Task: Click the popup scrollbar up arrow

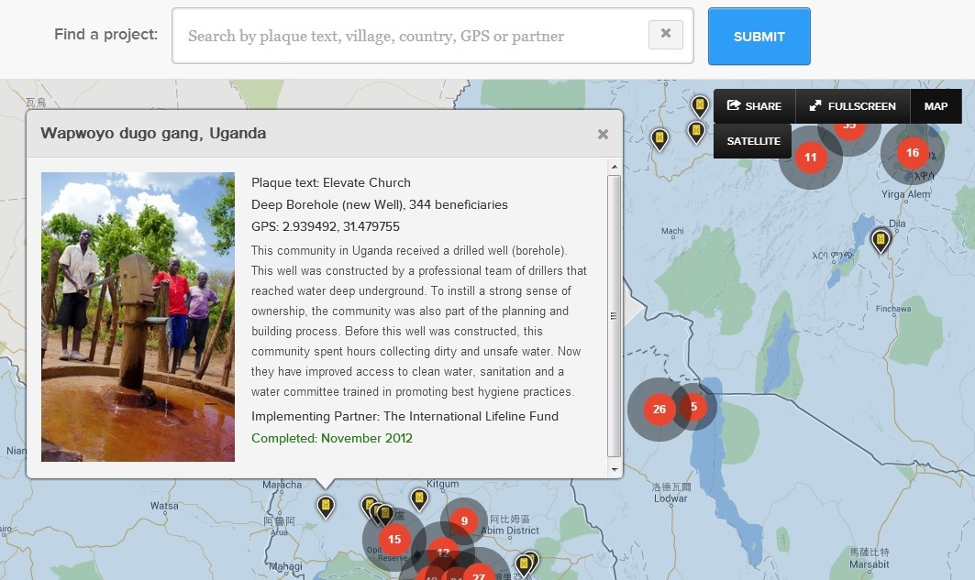Action: click(615, 167)
